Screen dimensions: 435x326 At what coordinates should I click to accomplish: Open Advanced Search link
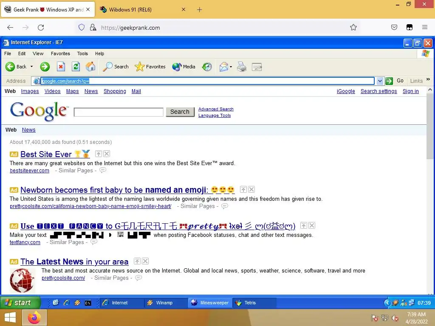pyautogui.click(x=216, y=109)
